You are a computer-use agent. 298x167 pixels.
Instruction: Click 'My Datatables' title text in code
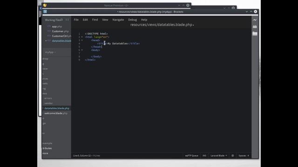(118, 44)
